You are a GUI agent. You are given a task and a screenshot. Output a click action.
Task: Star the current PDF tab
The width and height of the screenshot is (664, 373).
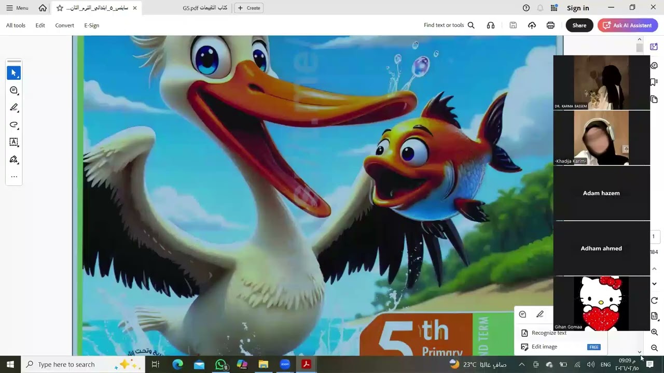point(60,8)
